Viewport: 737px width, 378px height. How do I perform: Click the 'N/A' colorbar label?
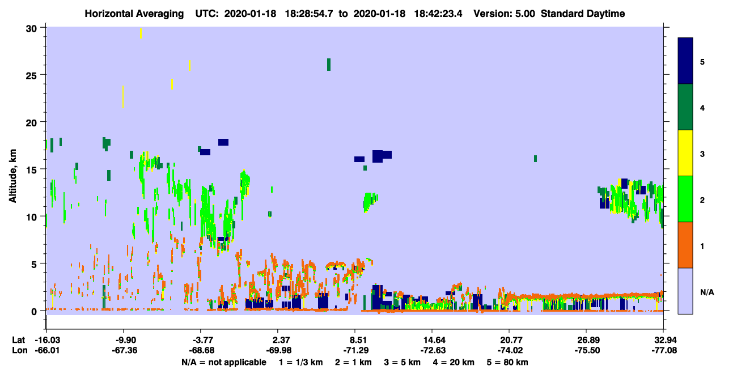706,292
